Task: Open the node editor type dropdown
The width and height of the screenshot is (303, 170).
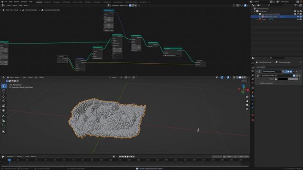Action: coord(3,5)
